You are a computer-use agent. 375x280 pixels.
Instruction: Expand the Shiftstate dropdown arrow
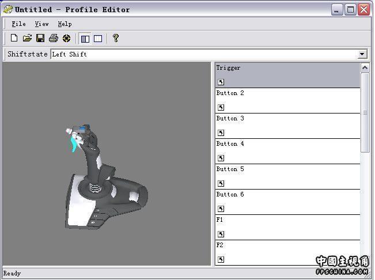click(x=362, y=54)
